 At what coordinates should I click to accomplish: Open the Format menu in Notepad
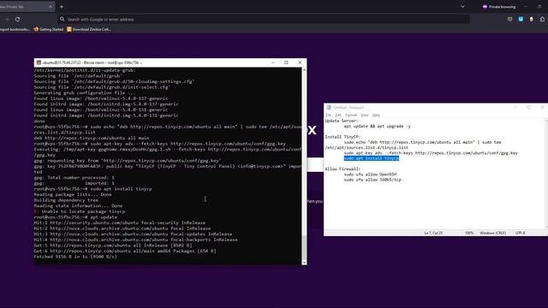[x=351, y=115]
